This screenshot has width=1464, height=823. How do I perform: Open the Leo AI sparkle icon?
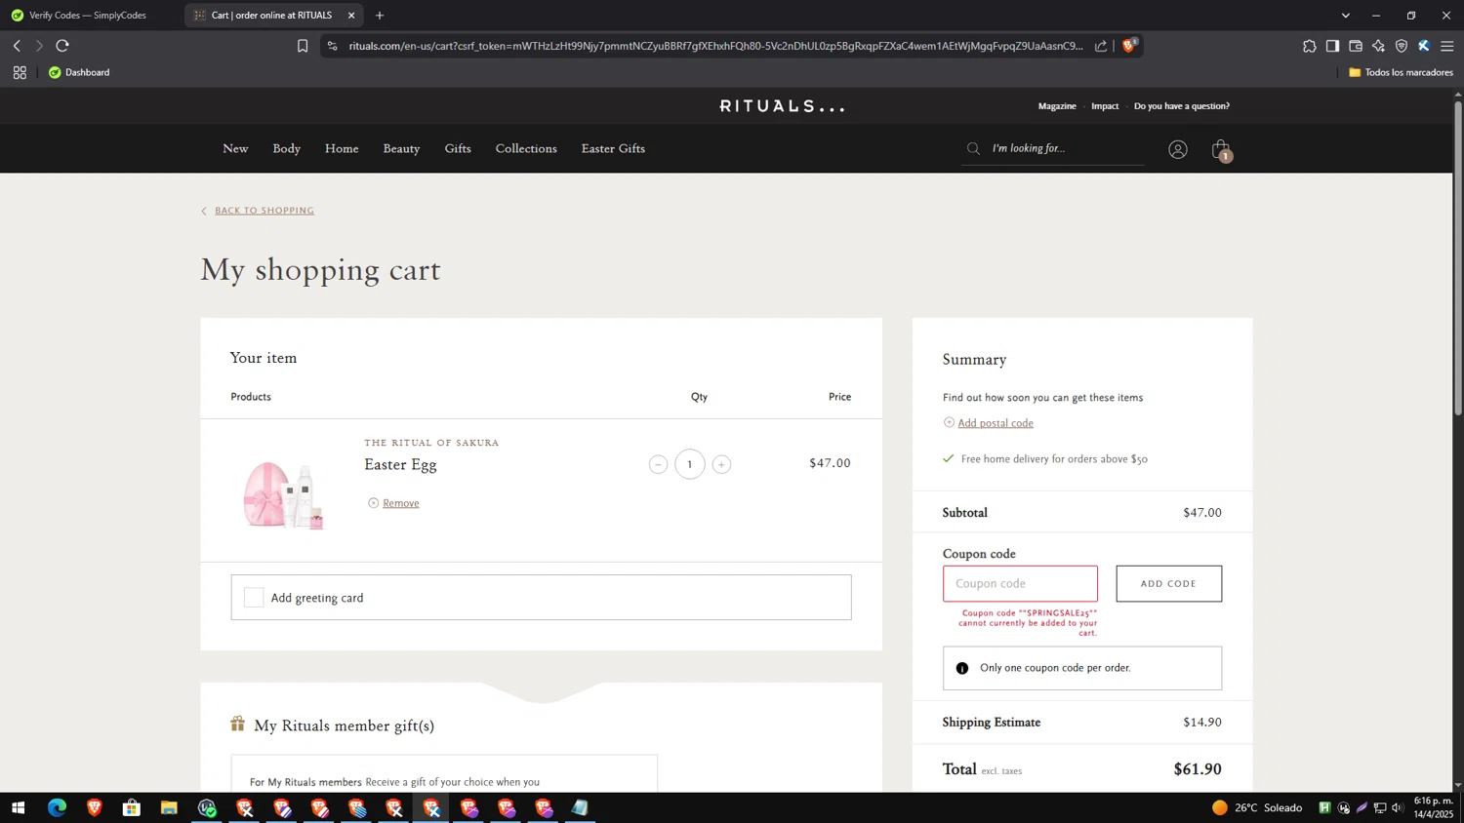pyautogui.click(x=1378, y=46)
